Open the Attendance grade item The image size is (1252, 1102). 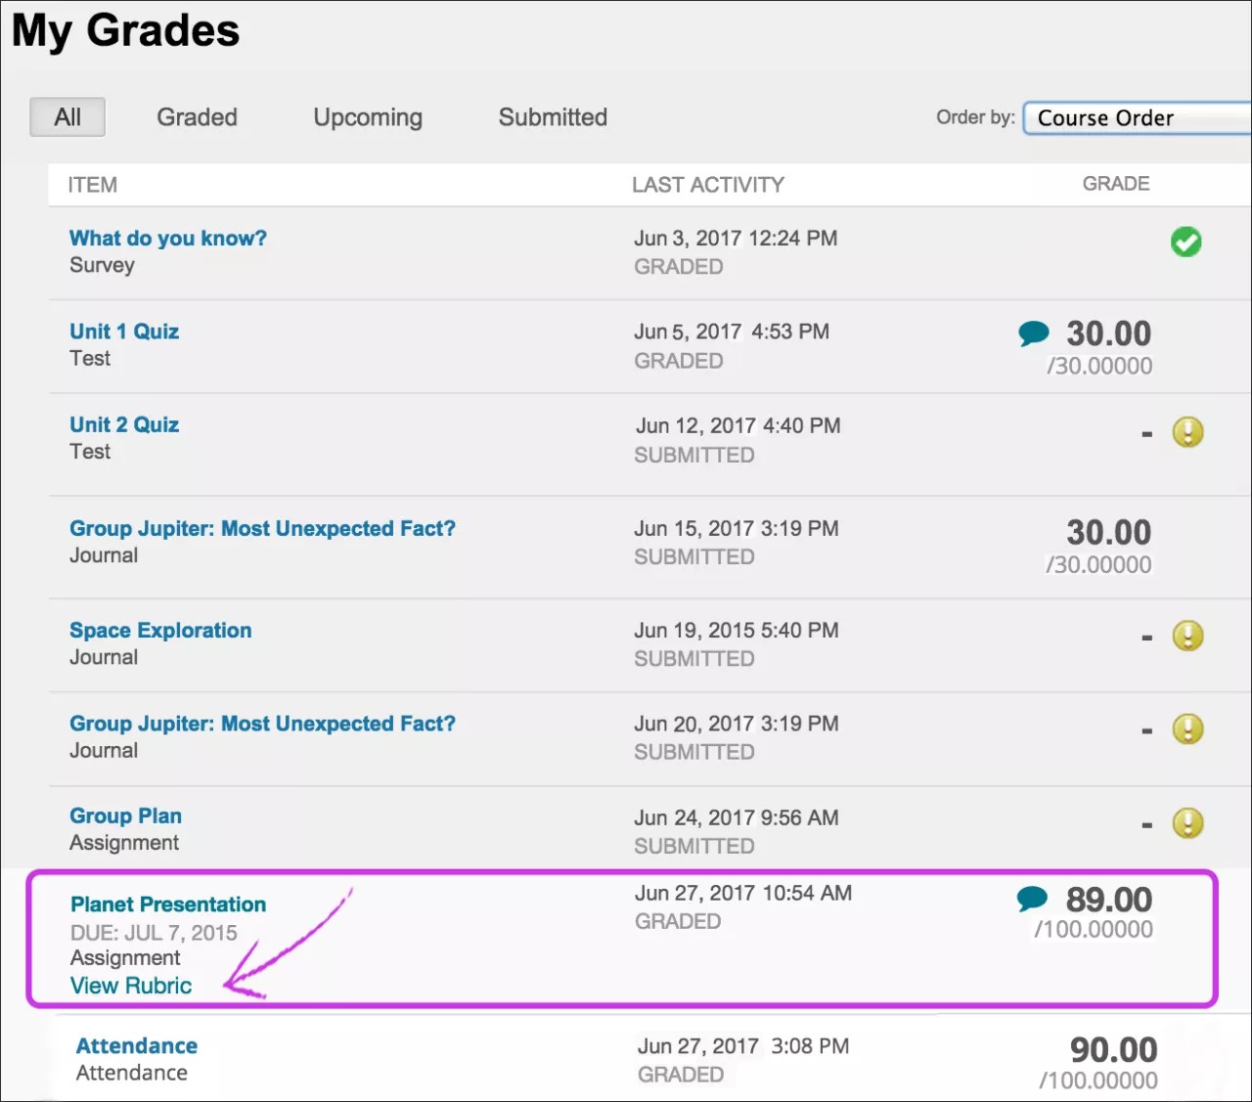click(x=136, y=1045)
